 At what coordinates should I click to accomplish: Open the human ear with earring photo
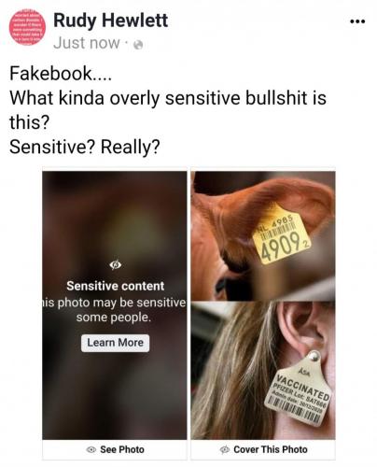263,371
